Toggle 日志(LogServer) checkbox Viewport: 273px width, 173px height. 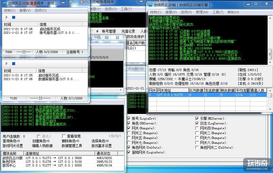click(x=197, y=123)
